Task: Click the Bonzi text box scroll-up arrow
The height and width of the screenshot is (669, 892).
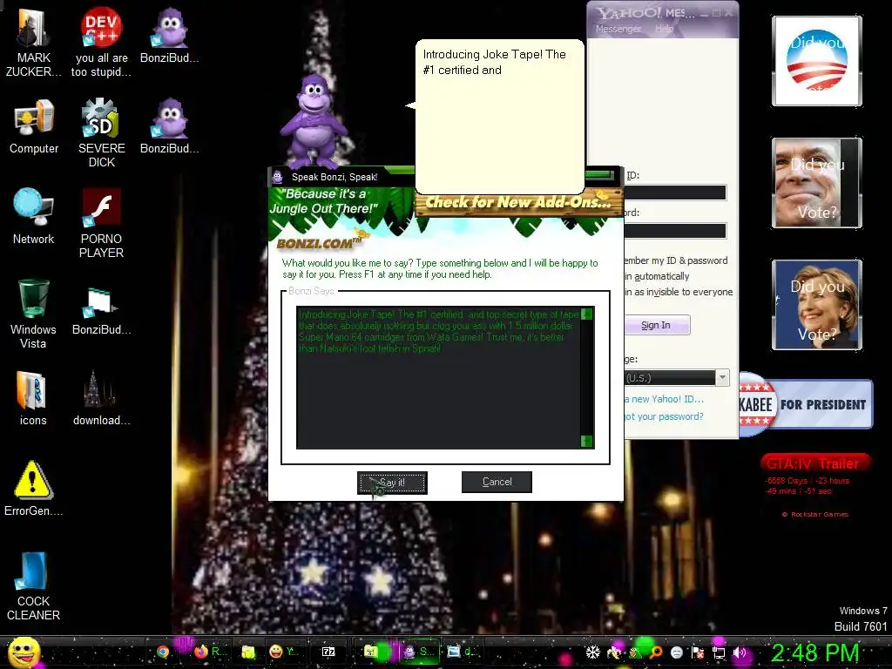Action: pos(586,314)
